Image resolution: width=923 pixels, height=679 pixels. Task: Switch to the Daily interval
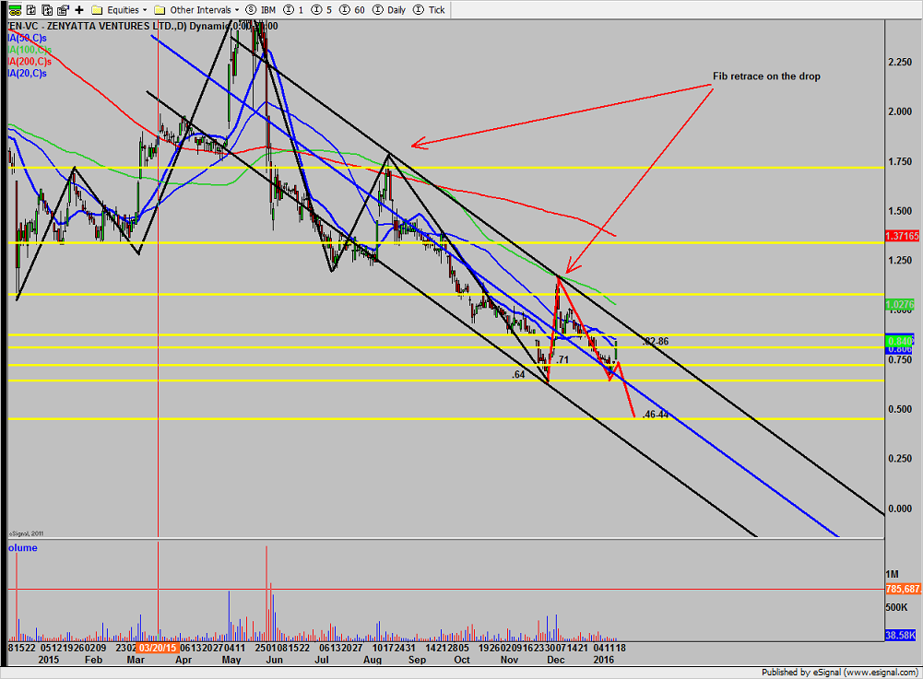(x=390, y=10)
